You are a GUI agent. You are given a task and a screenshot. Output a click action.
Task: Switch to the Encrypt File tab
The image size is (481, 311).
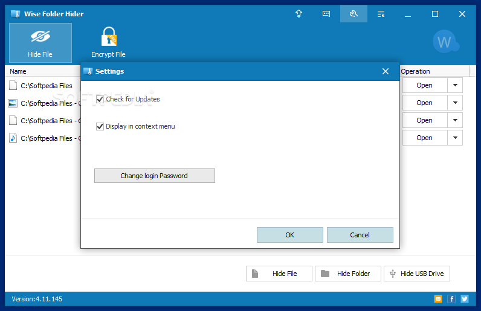108,42
